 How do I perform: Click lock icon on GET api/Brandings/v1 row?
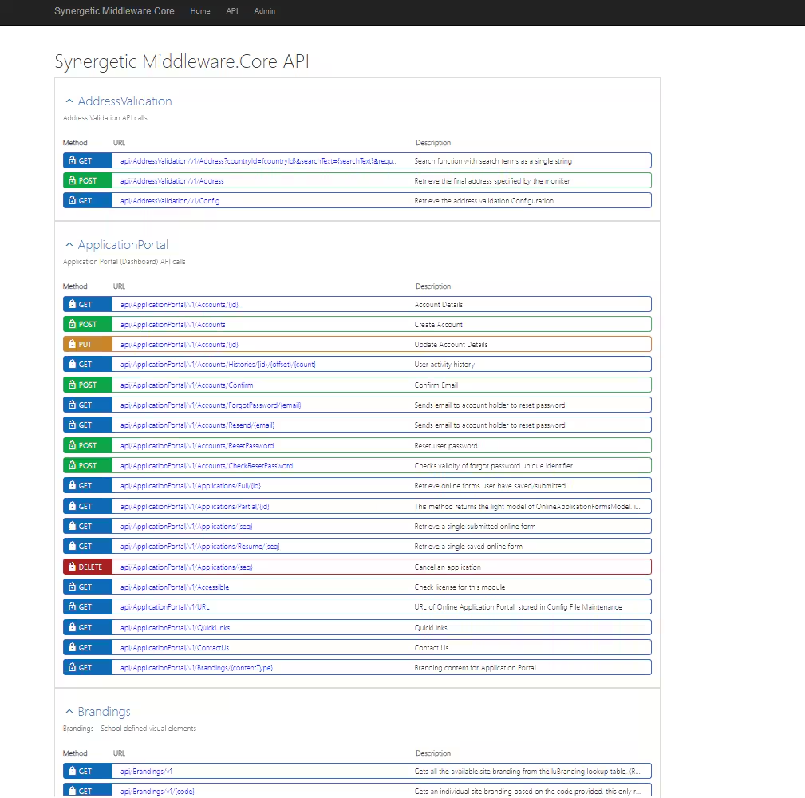pos(72,772)
